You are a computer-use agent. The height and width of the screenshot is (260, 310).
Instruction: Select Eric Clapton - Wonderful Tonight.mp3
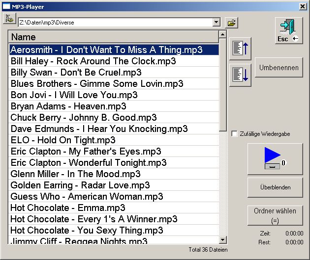(114, 163)
